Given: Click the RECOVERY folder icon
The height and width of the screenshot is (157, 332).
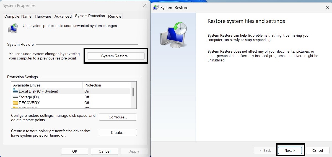Looking at the screenshot, I should [15, 103].
